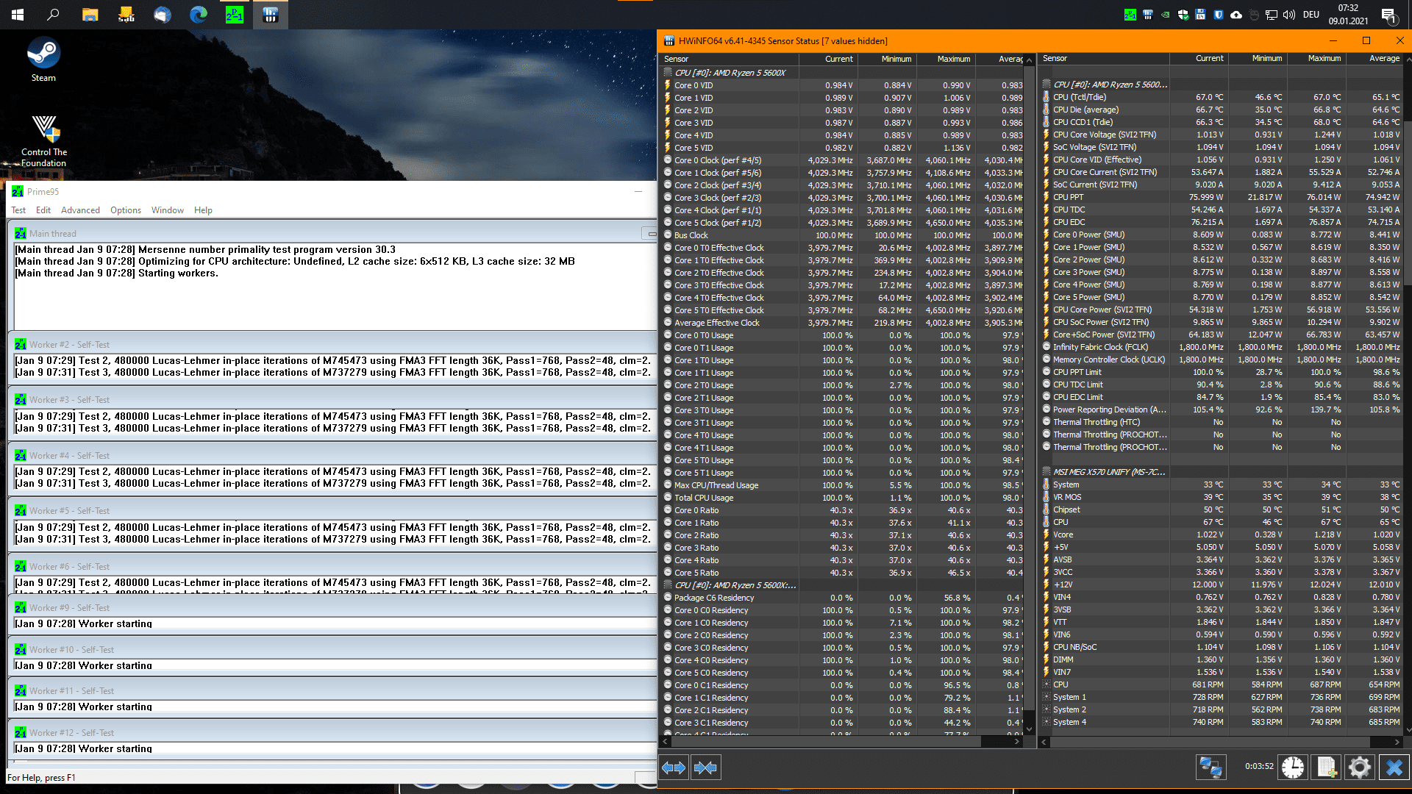
Task: Select the Infinity Fabric Clock (FCLK) row
Action: tap(1222, 347)
